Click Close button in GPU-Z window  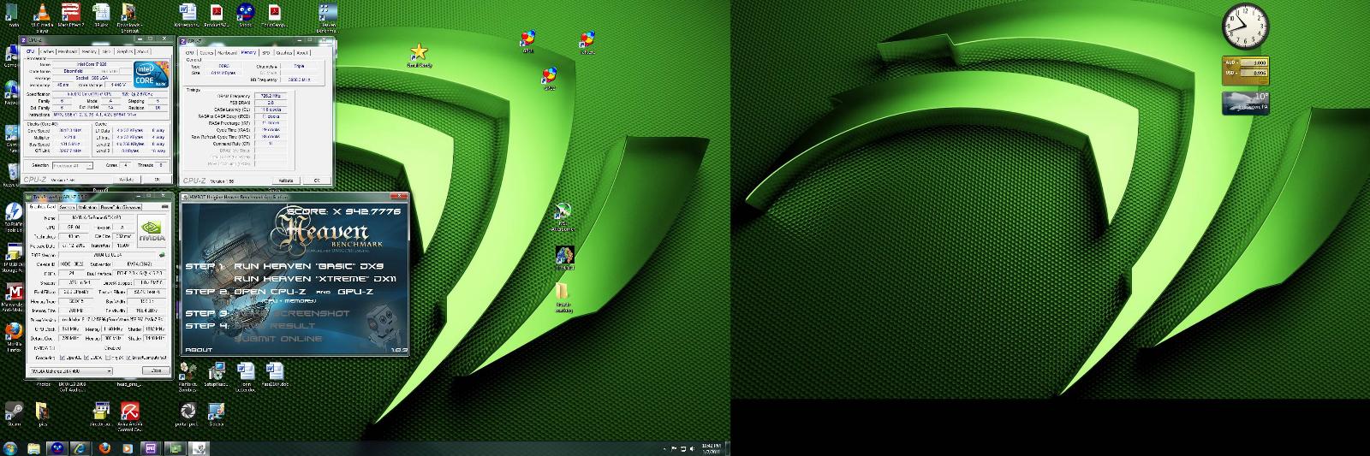point(156,370)
